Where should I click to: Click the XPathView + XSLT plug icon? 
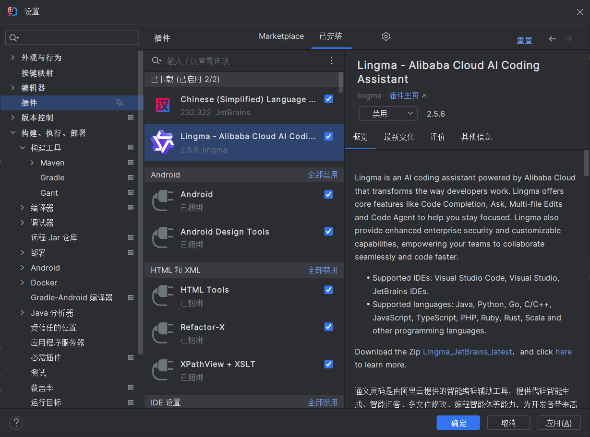[x=162, y=370]
